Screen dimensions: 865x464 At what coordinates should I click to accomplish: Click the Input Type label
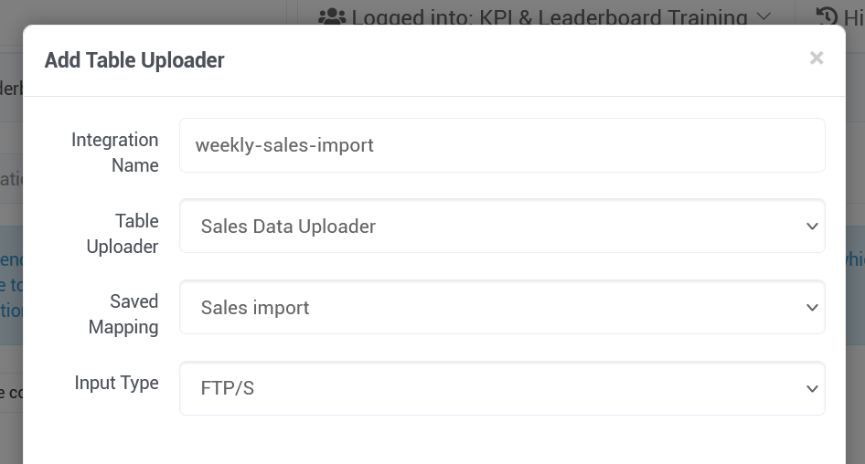click(116, 383)
